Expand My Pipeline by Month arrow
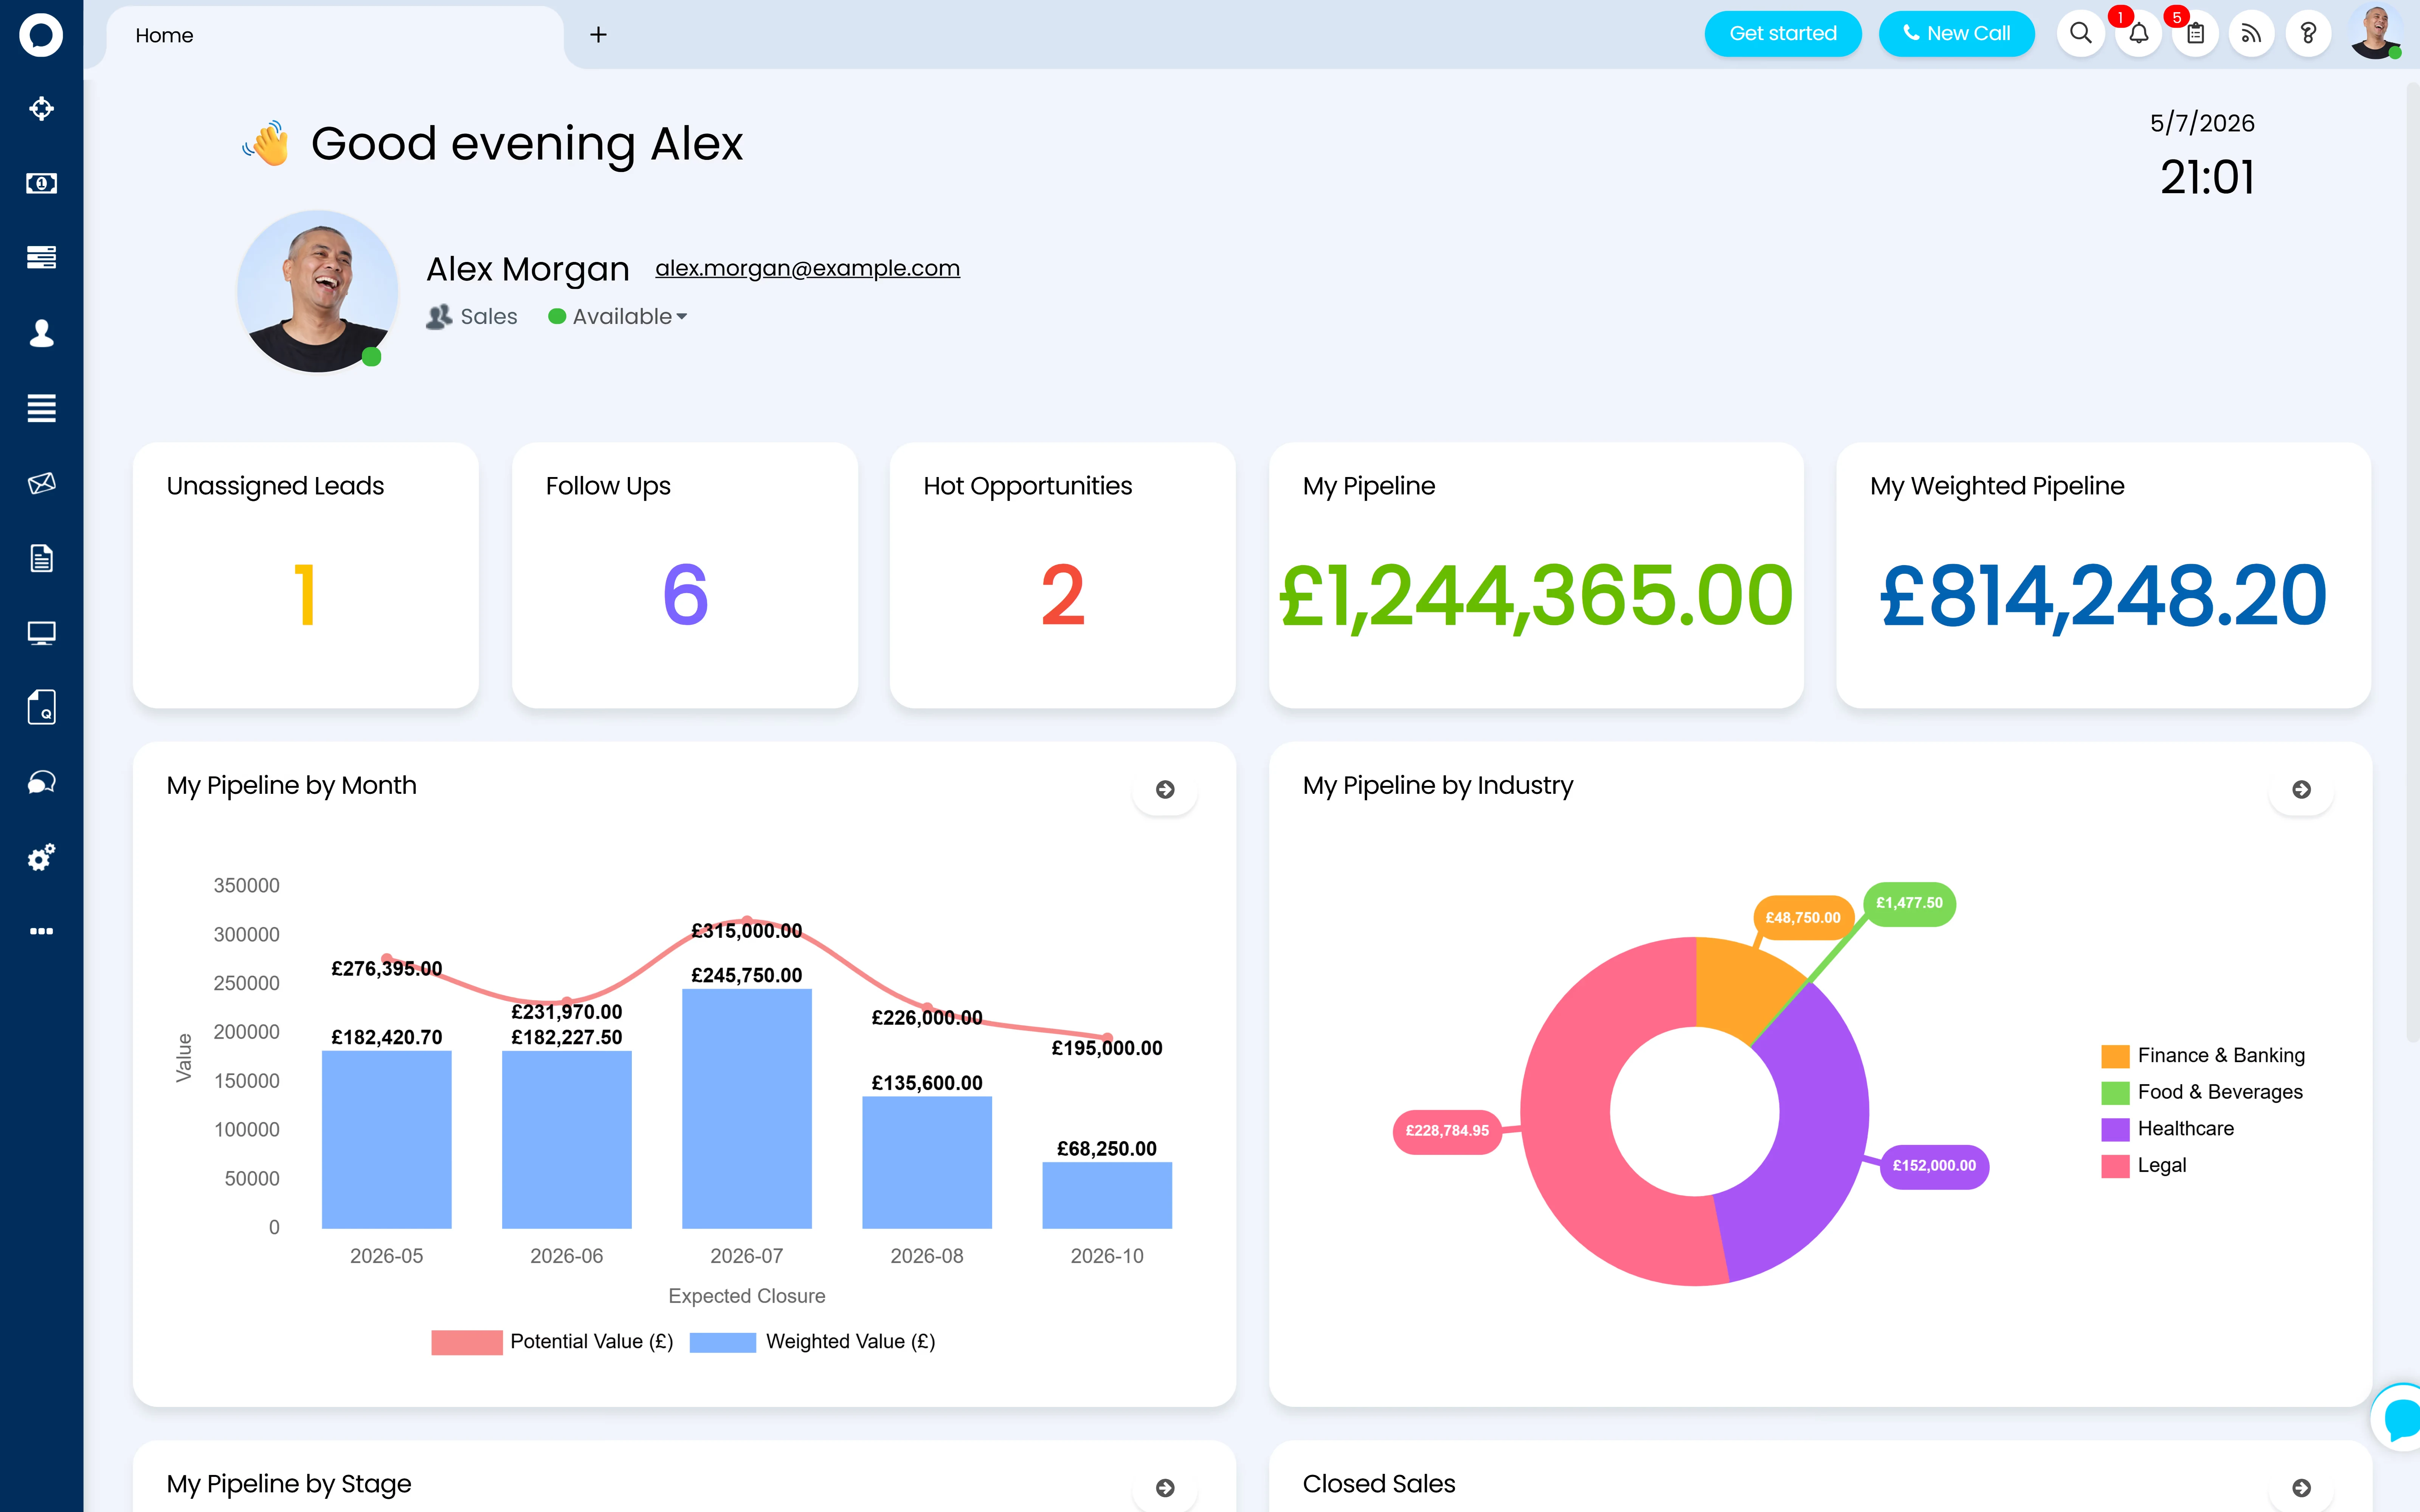 tap(1165, 790)
